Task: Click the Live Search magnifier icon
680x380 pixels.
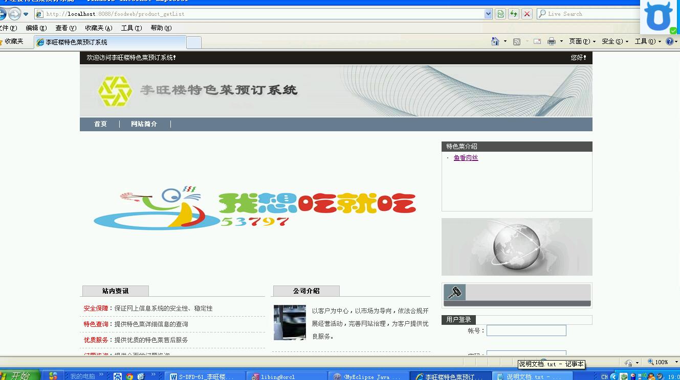Action: tap(542, 14)
